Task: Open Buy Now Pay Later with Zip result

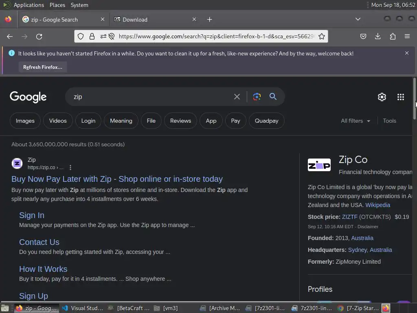Action: [x=117, y=179]
